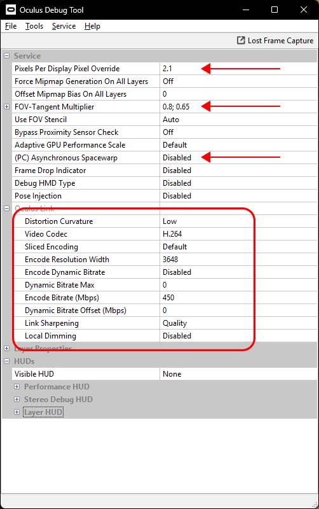
Task: Expand the FOV-Tangent Multiplier row
Action: [x=6, y=106]
